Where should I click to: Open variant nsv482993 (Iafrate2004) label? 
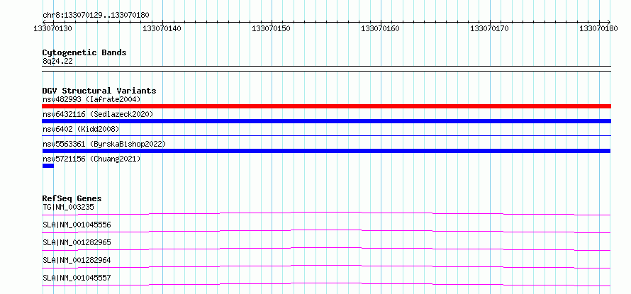(91, 99)
